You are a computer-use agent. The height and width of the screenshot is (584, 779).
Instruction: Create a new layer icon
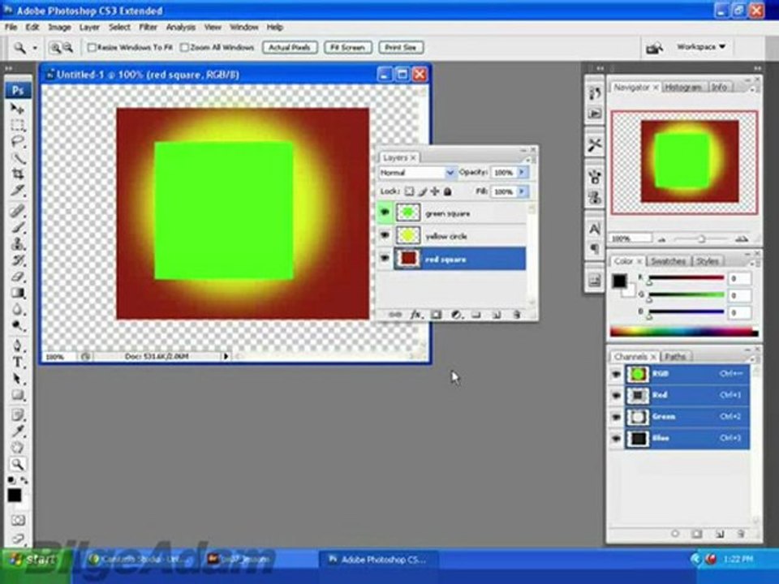click(497, 315)
